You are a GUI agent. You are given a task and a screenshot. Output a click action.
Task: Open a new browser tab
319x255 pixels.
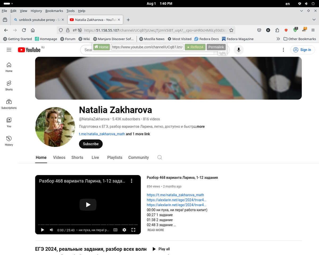pos(128,20)
